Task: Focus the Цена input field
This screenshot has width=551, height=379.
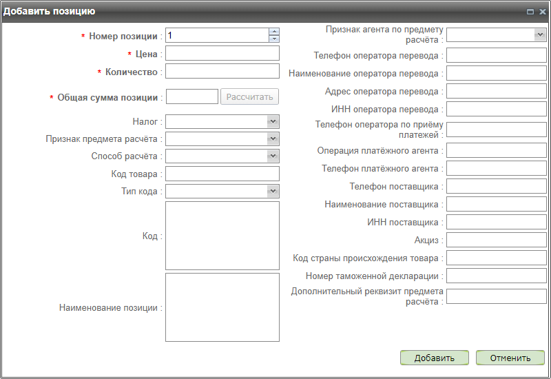Action: [222, 54]
